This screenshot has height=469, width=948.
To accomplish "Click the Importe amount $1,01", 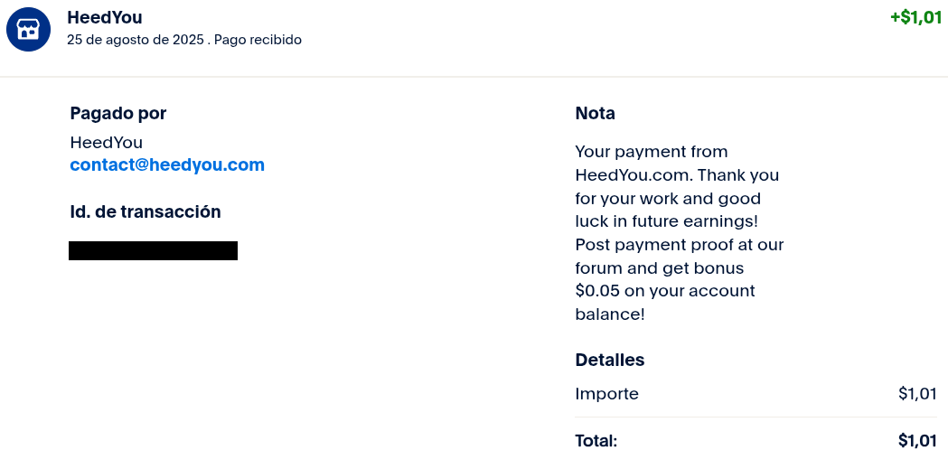I will click(x=917, y=394).
